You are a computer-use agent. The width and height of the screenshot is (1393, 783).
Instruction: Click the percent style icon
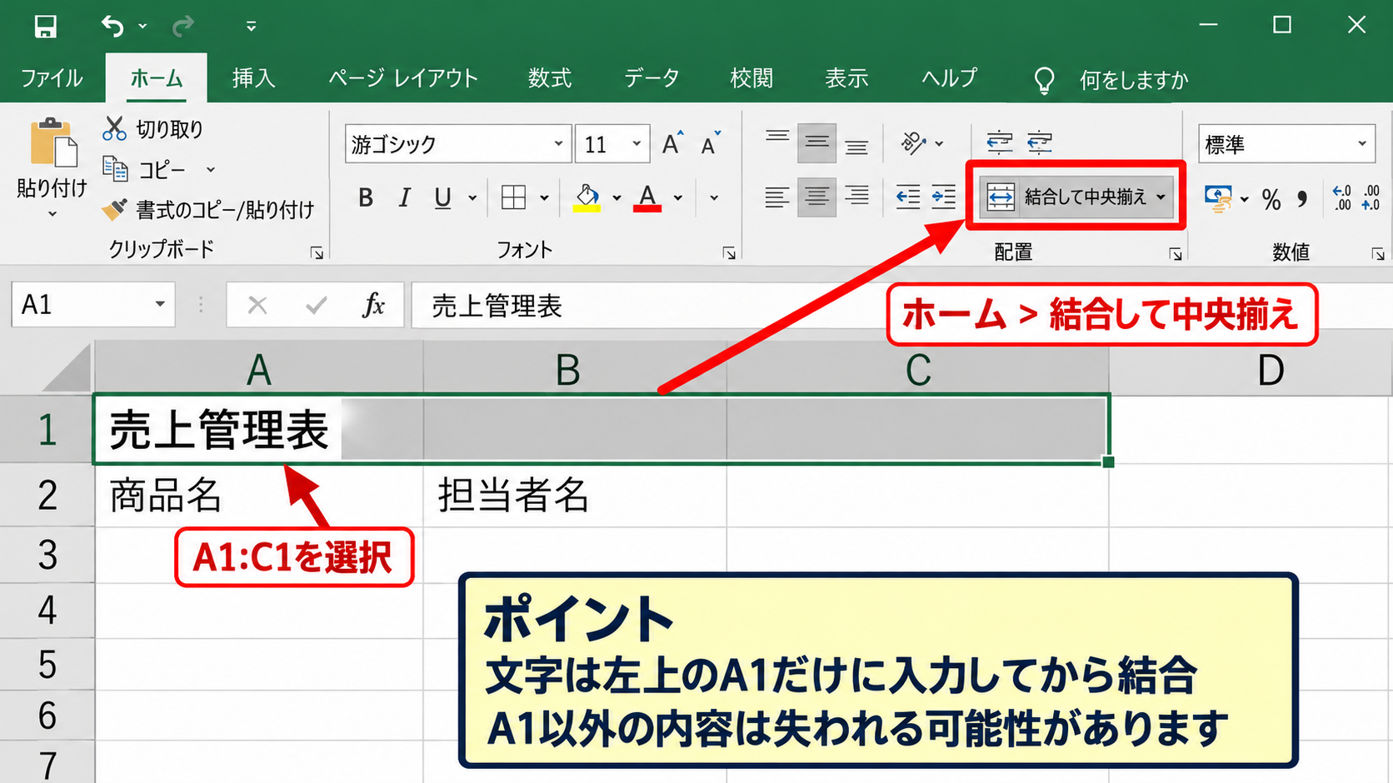pos(1271,199)
